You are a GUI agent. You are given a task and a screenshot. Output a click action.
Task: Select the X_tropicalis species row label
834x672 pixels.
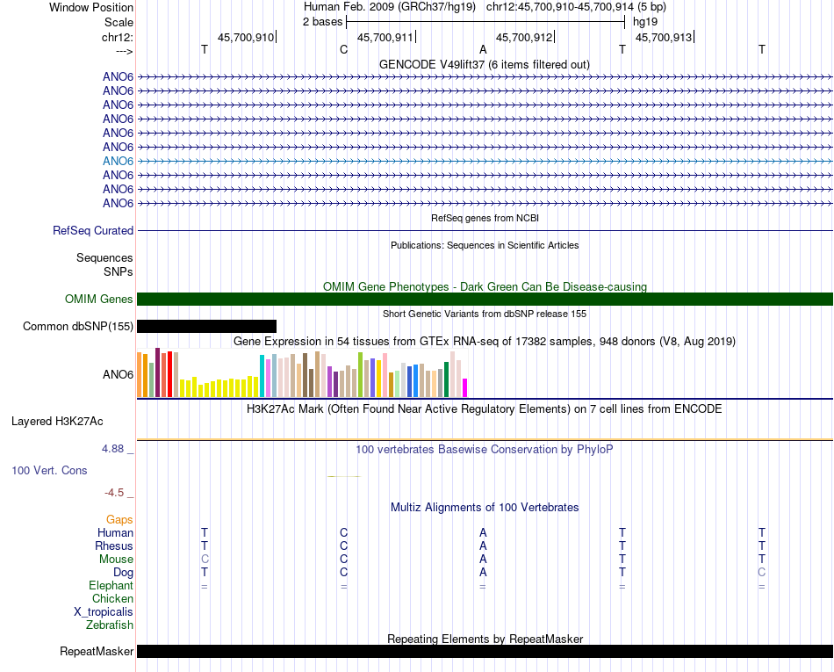pyautogui.click(x=104, y=612)
